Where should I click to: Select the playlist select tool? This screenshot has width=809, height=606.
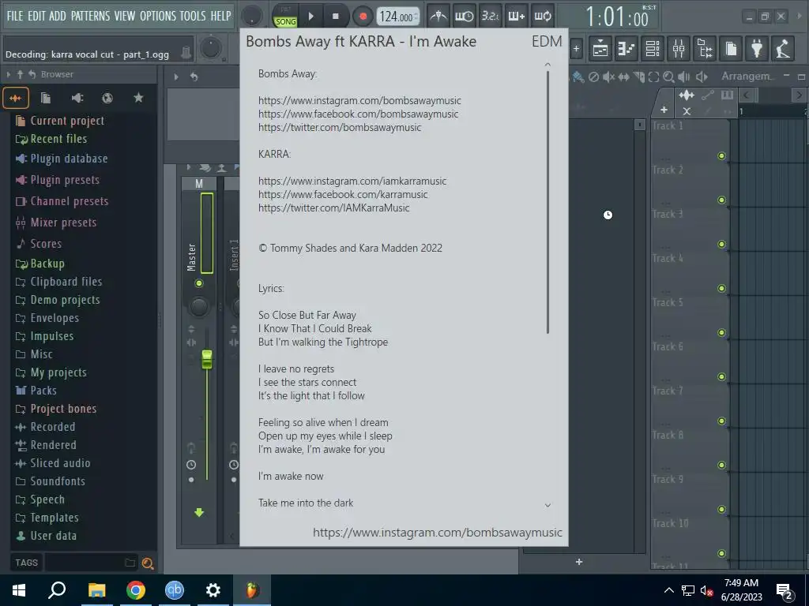coord(653,77)
